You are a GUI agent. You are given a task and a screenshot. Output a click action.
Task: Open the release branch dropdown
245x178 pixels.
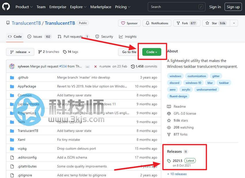20,52
